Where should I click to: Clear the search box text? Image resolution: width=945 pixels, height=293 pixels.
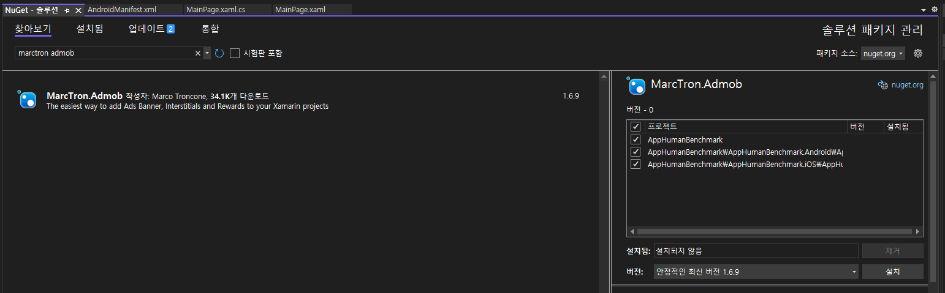[197, 53]
